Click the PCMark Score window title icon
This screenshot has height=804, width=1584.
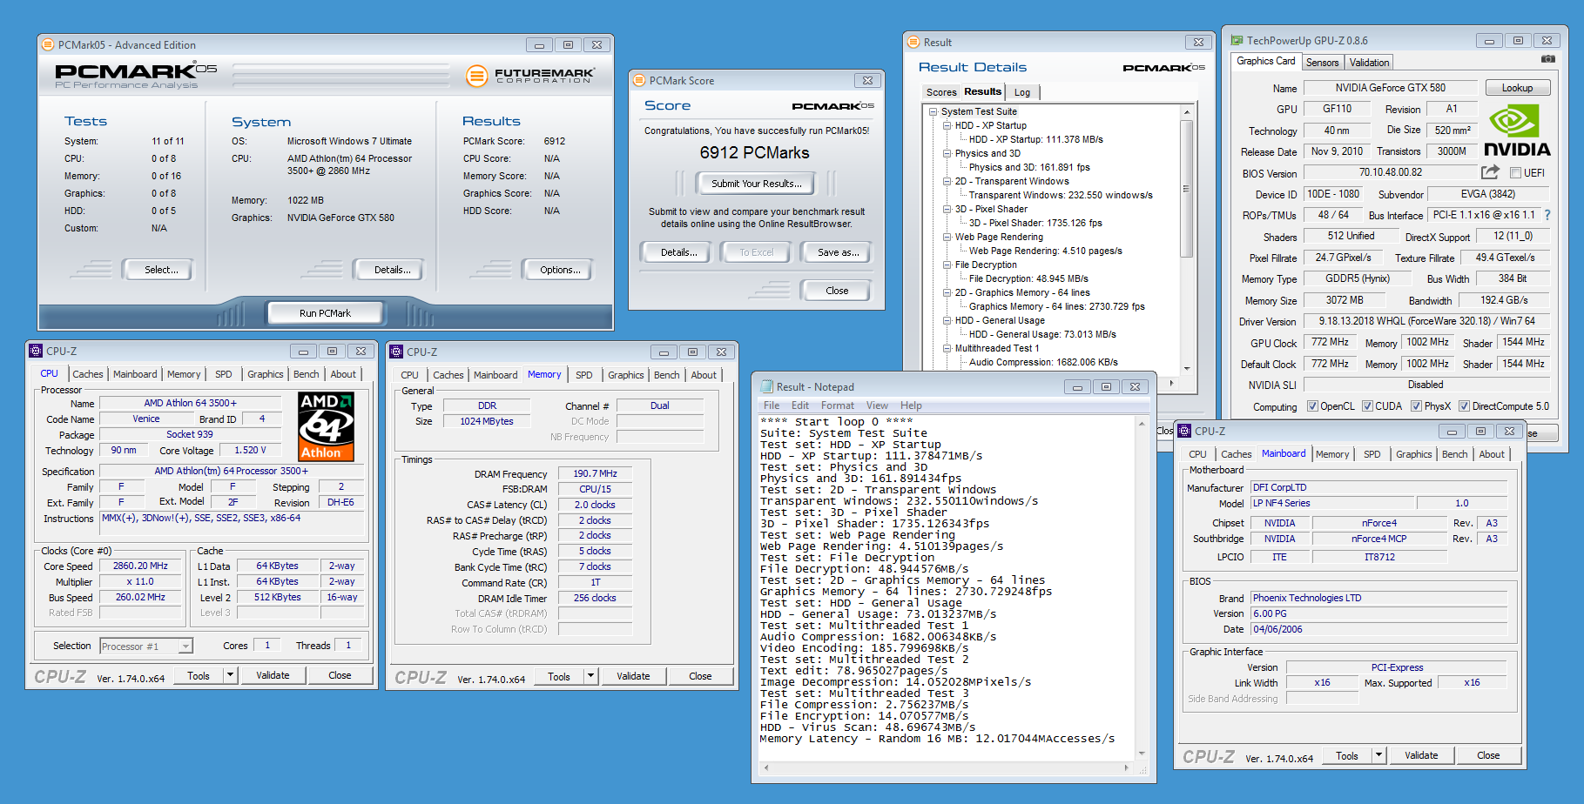tap(639, 80)
